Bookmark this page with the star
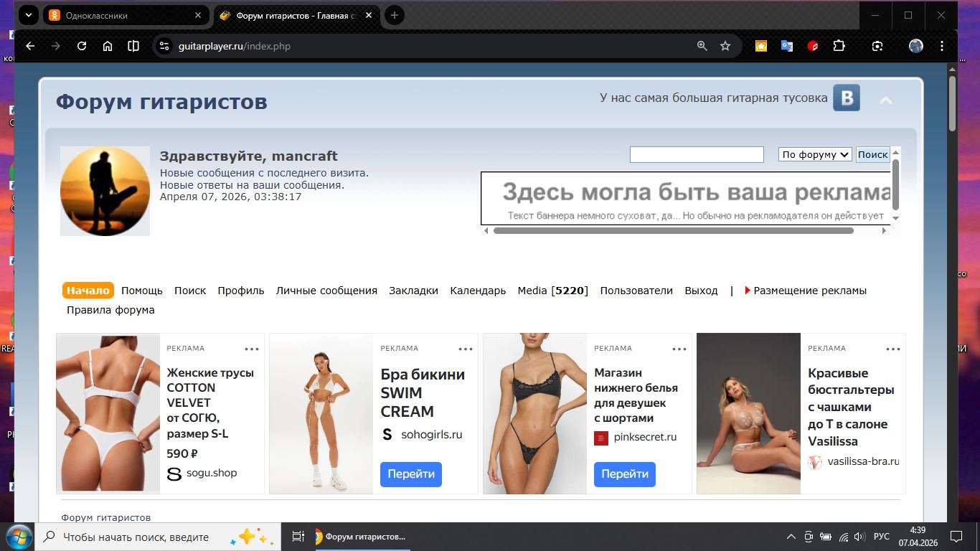 [x=725, y=46]
